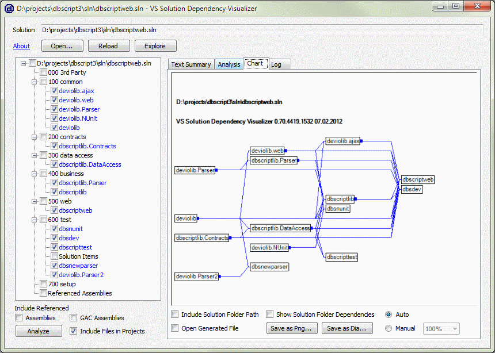
Task: Click the dbsnunit chart node
Action: [x=338, y=209]
